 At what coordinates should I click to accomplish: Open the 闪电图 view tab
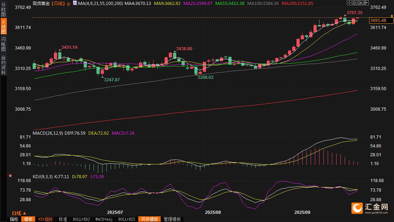3,44
